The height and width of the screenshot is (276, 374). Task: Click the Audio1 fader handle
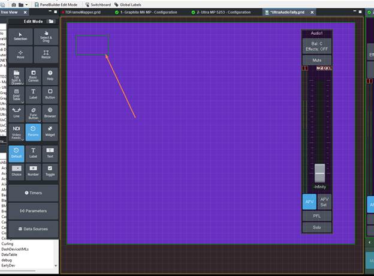[319, 173]
